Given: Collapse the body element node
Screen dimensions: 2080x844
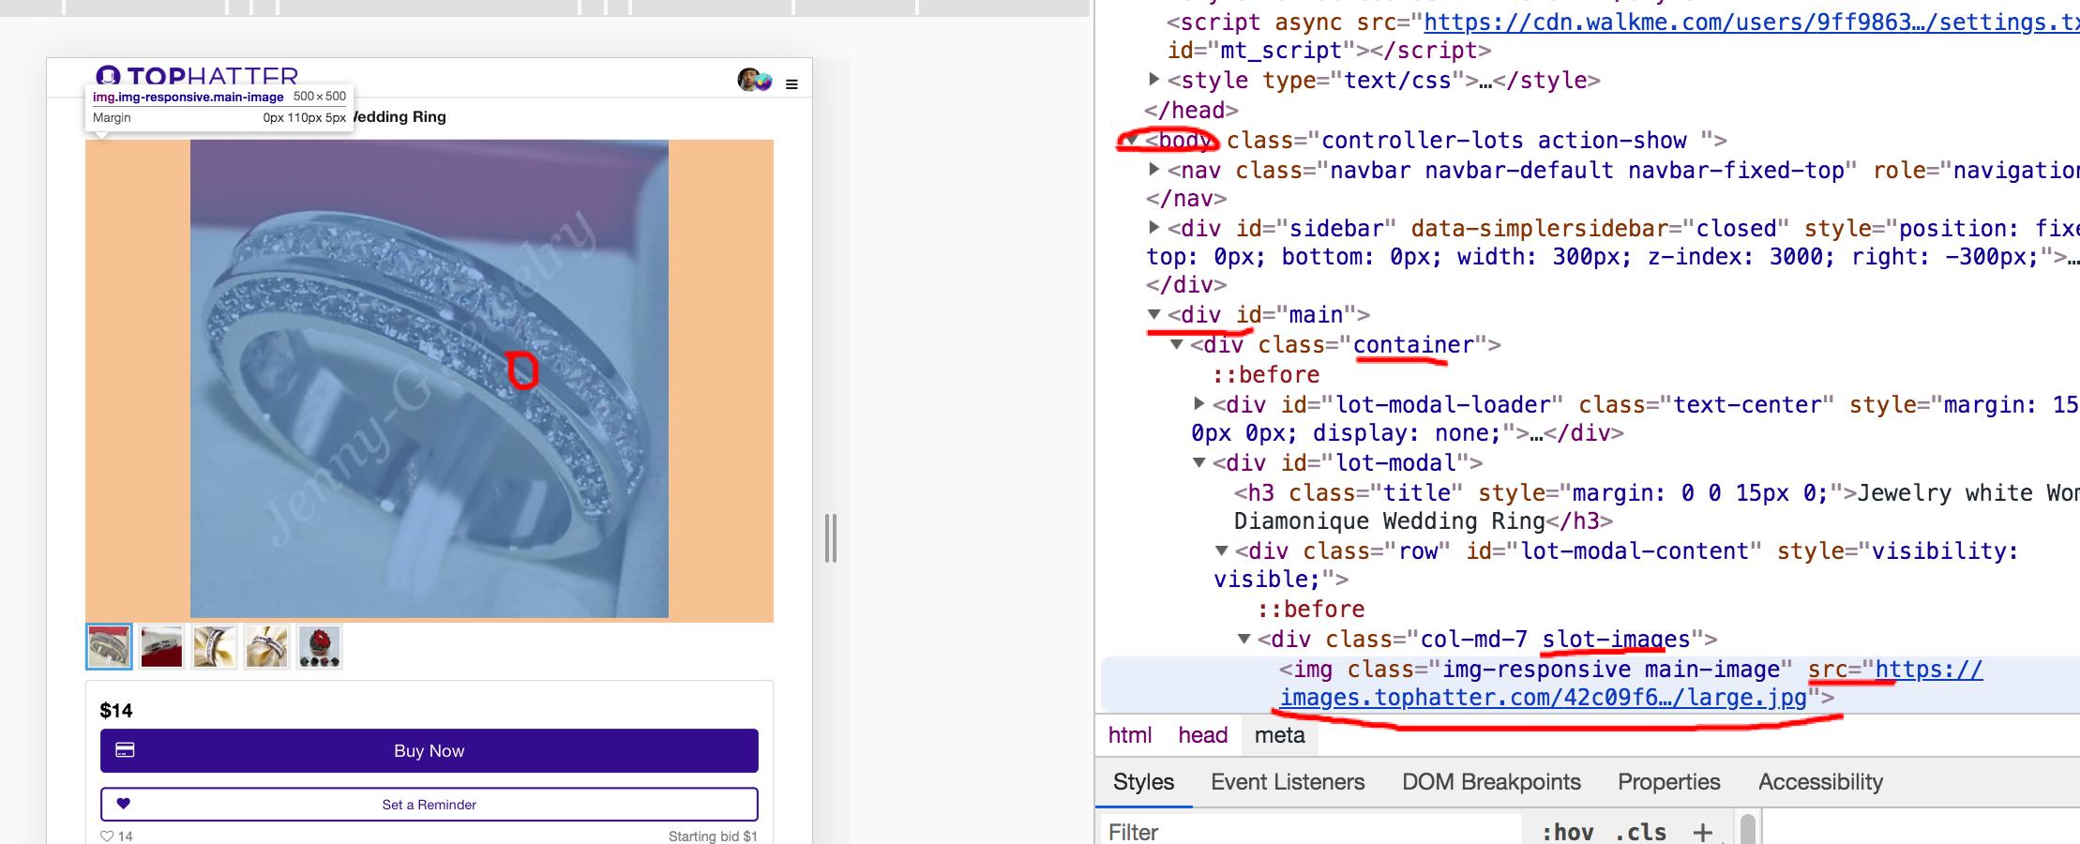Looking at the screenshot, I should (1132, 140).
